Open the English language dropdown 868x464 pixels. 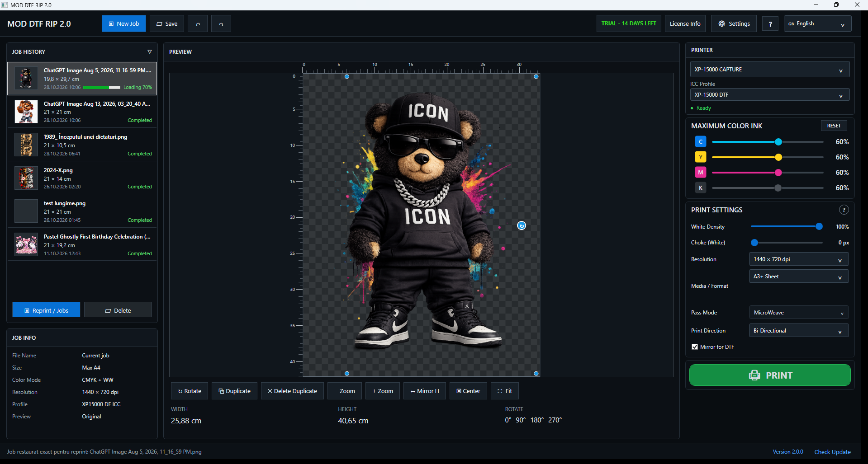817,24
